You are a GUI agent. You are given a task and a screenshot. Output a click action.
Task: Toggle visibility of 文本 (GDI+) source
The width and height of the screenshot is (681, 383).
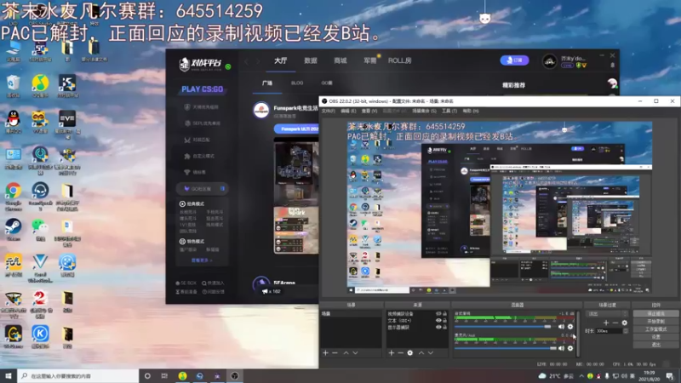tap(438, 321)
